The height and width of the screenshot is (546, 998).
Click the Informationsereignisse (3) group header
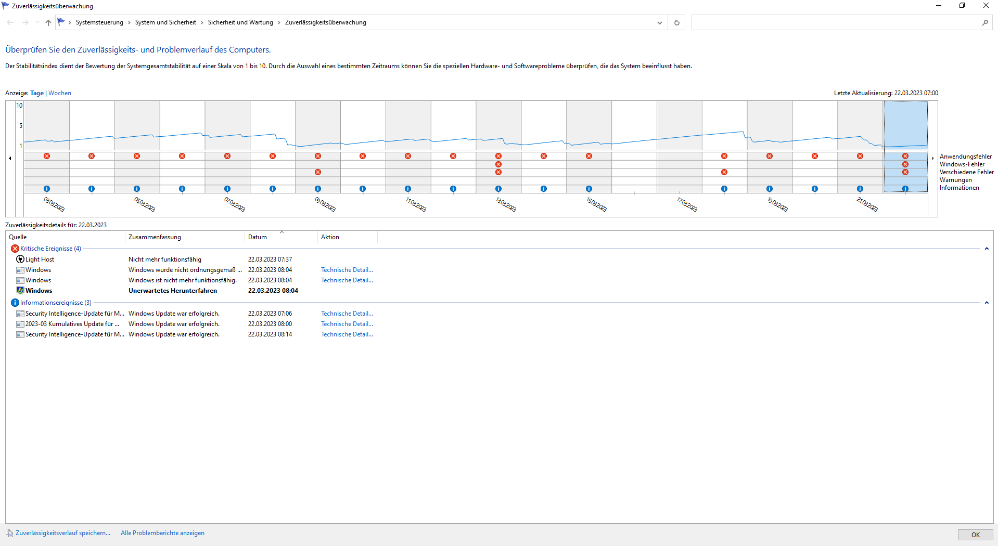tap(56, 303)
